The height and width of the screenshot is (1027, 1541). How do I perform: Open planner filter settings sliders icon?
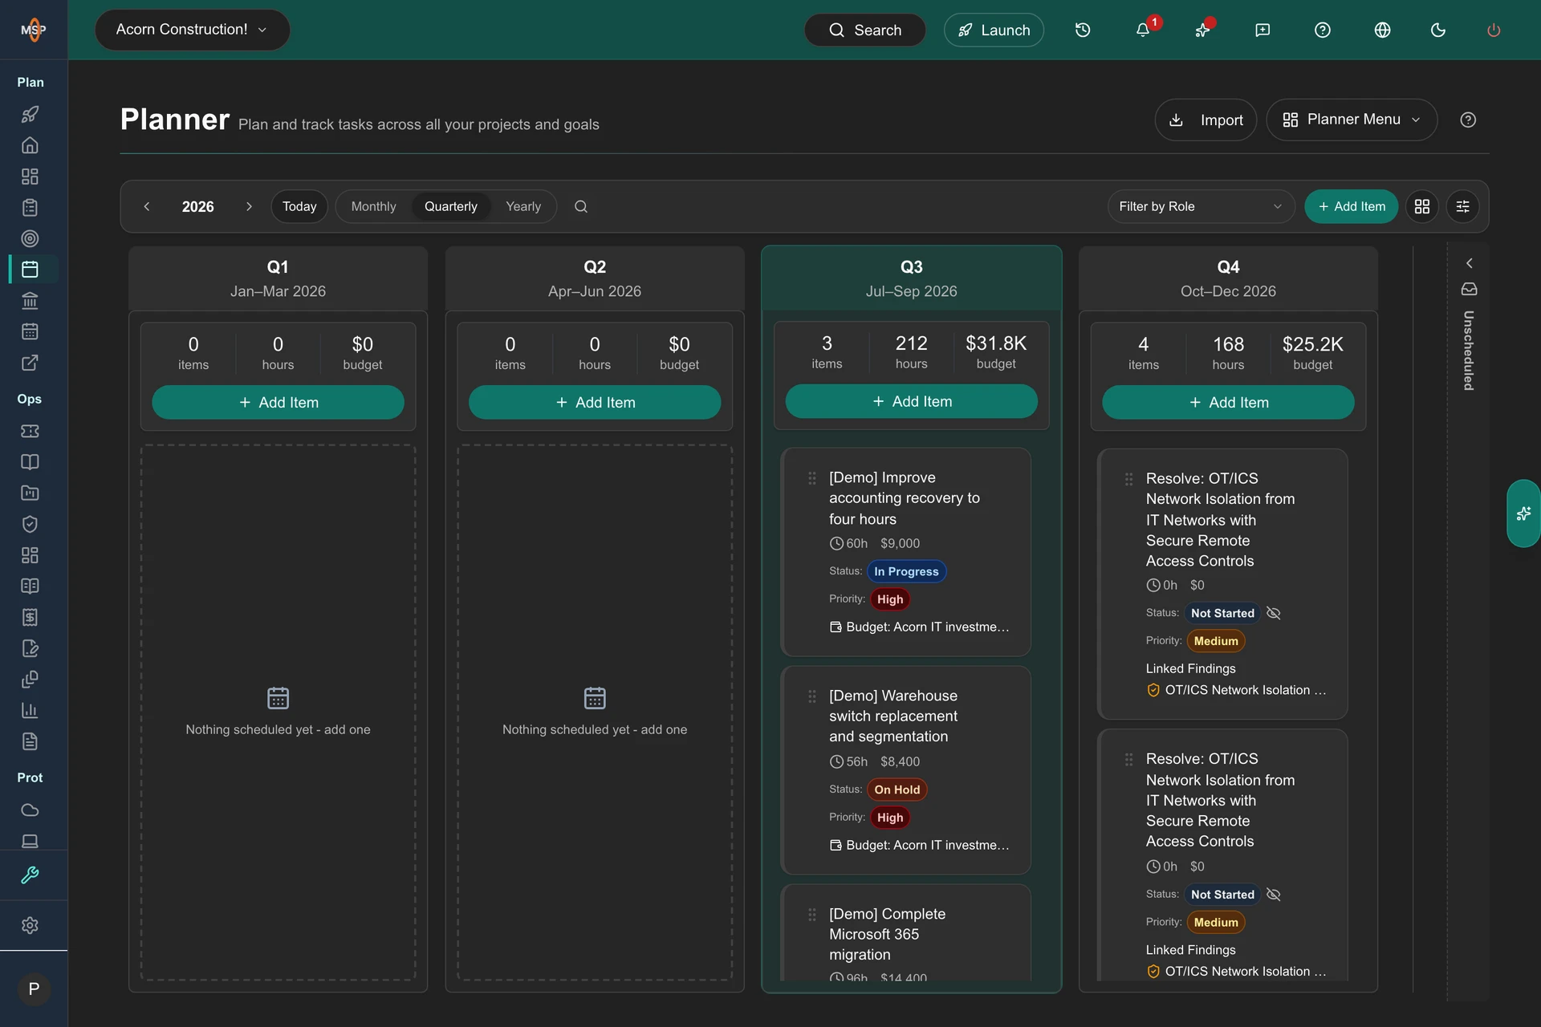[1463, 206]
